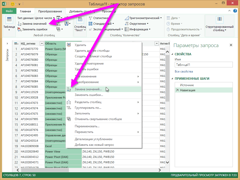This screenshot has height=180, width=240.
Task: Close the Параметры запроса pane
Action: [x=231, y=45]
